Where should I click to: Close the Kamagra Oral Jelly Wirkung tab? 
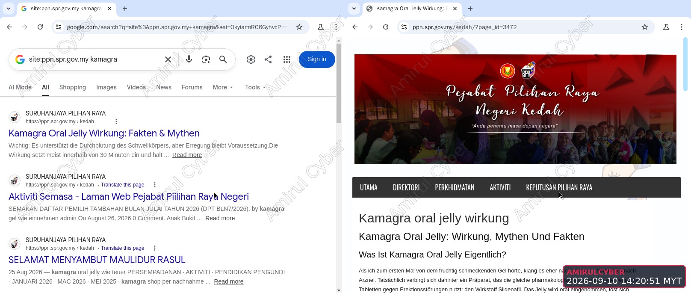coord(455,9)
